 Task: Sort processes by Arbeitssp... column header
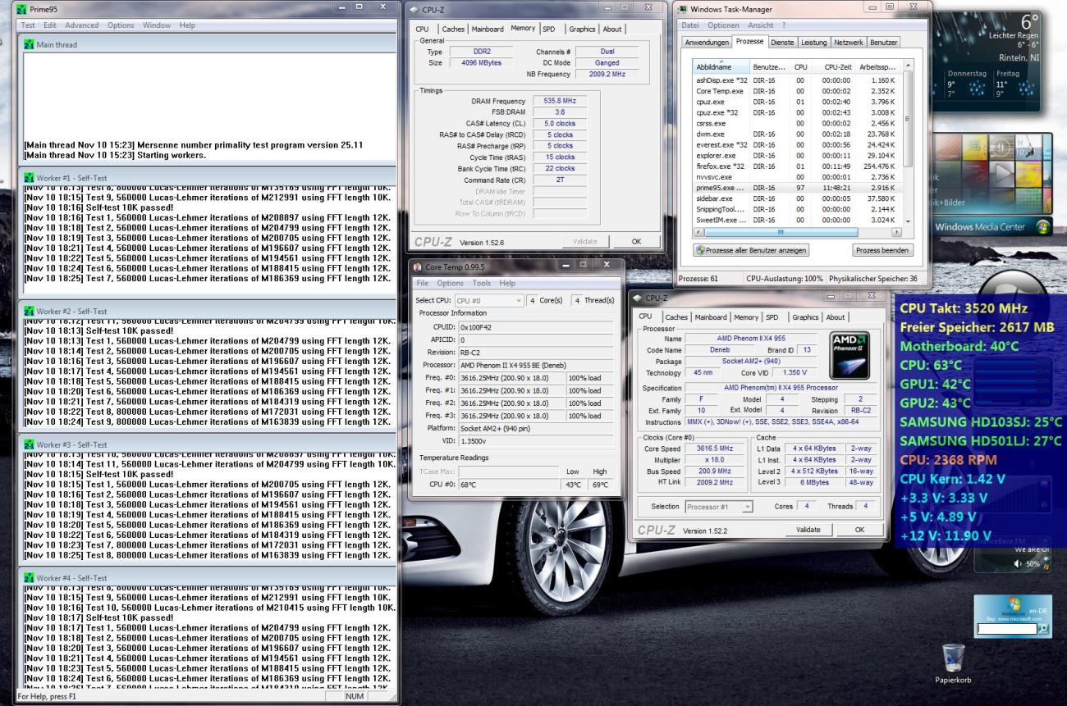[879, 66]
